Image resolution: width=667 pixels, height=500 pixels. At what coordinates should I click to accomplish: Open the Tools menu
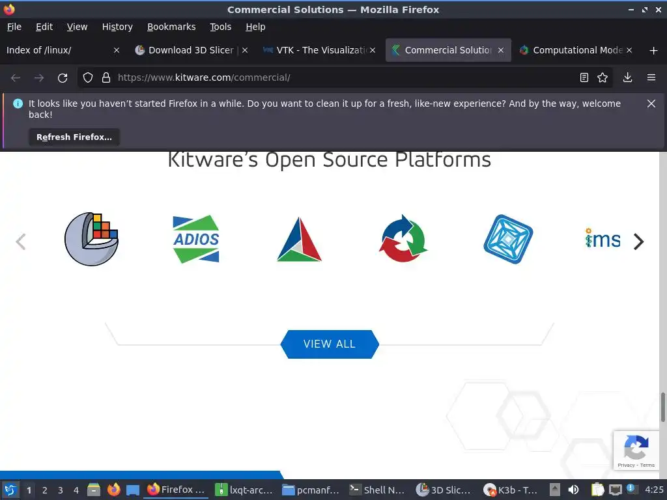[x=220, y=27]
